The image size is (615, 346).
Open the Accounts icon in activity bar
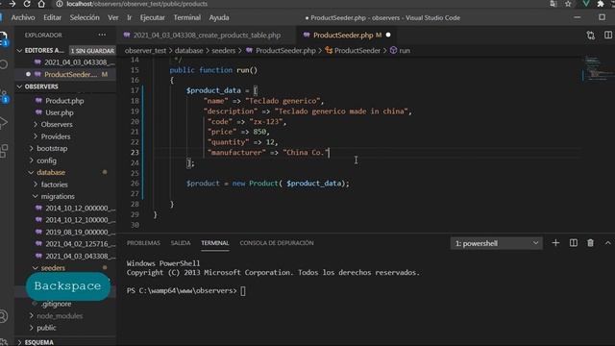4,316
